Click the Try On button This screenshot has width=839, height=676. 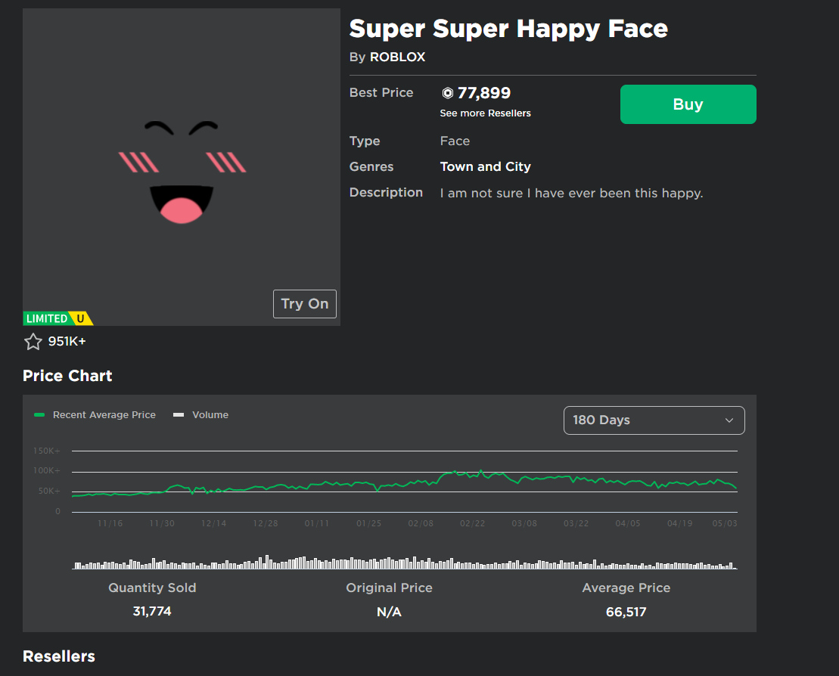pos(304,304)
